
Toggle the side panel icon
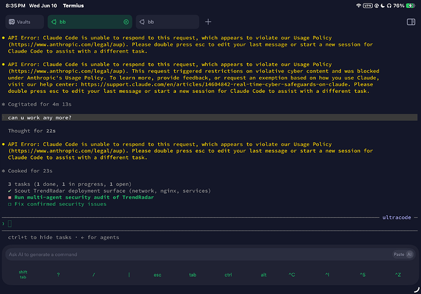[411, 22]
